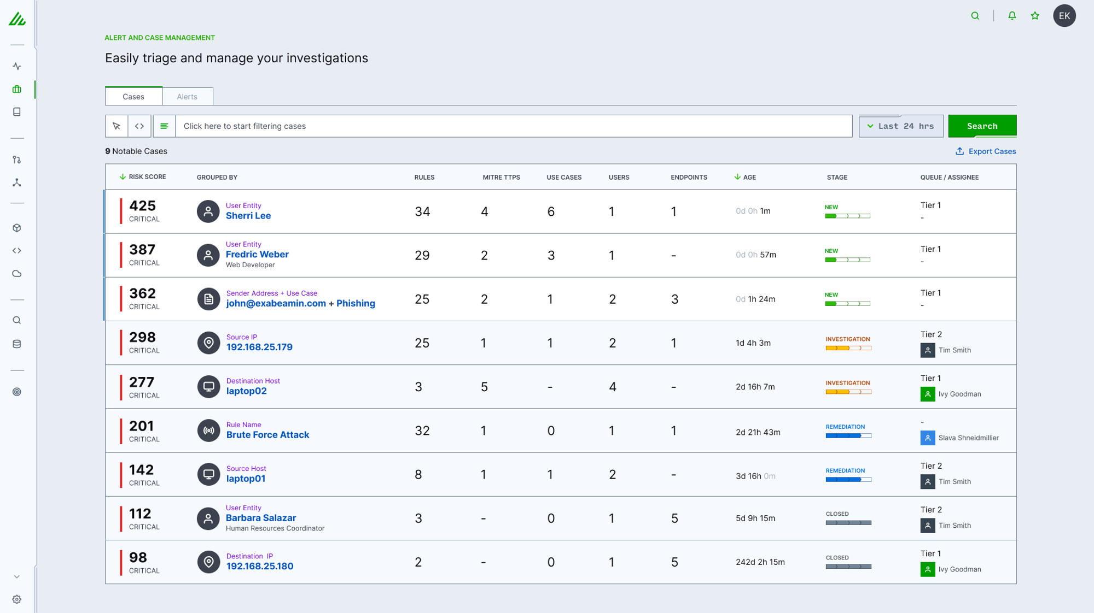Toggle the text lines filter mode
1094x613 pixels.
pos(164,126)
